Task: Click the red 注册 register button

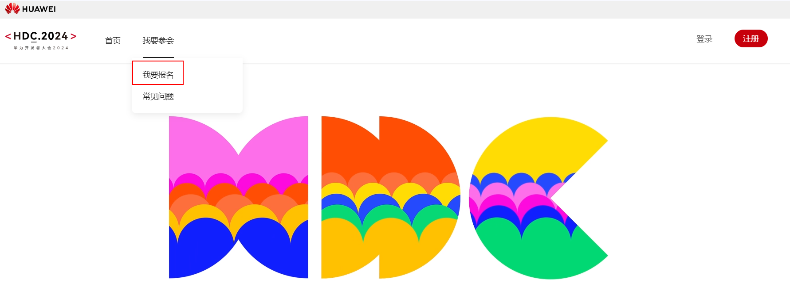Action: point(751,38)
